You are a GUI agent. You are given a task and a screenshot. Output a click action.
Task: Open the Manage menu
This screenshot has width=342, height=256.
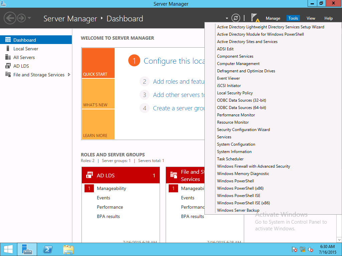click(273, 18)
